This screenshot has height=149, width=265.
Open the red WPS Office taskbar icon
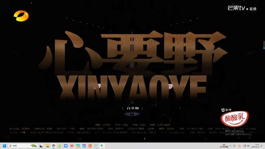[x=72, y=146]
